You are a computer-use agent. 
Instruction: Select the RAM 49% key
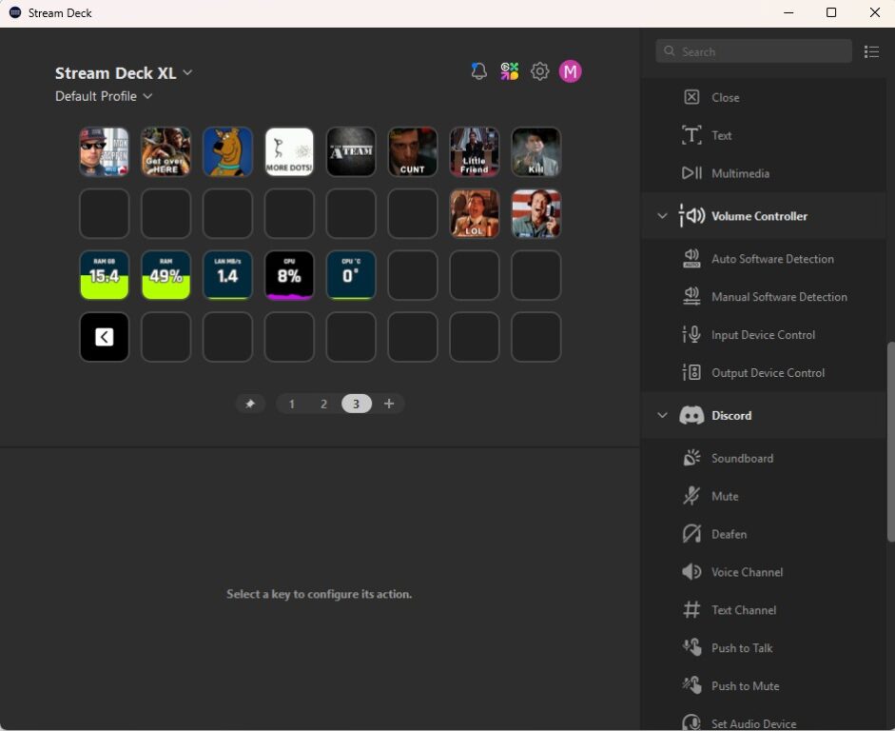click(x=166, y=275)
